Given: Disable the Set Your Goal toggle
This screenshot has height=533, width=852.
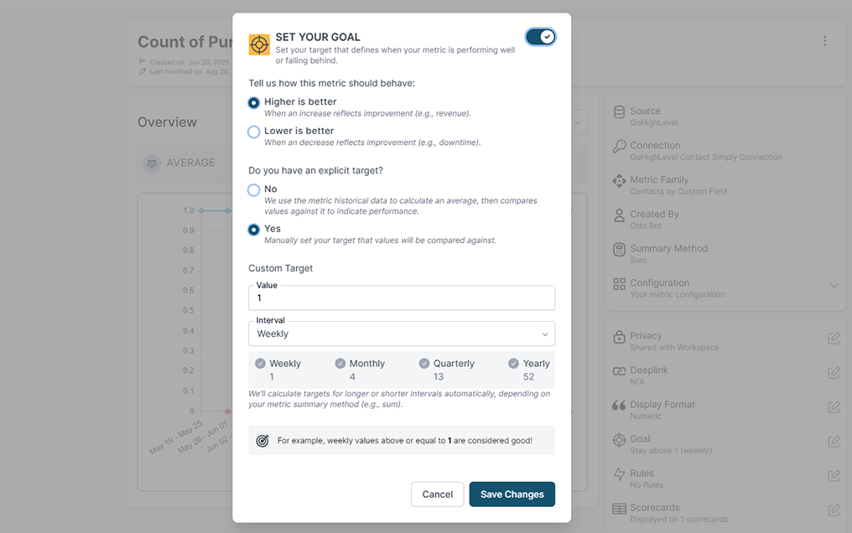Looking at the screenshot, I should [x=540, y=37].
